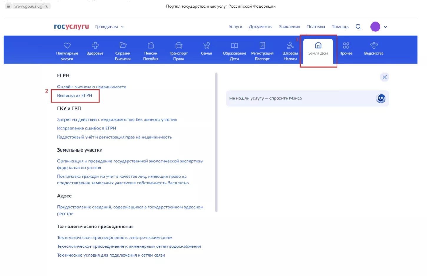
Task: Open Онлайн-выписка о недвижимости link
Action: pos(92,87)
